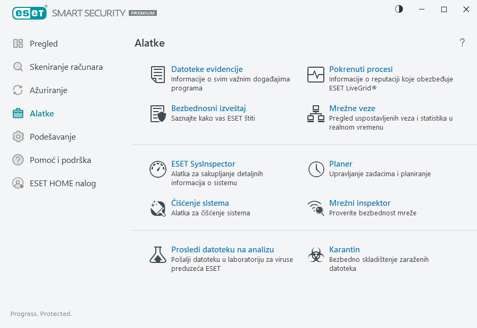Open Podešavanje settings section
This screenshot has width=477, height=328.
pyautogui.click(x=52, y=137)
